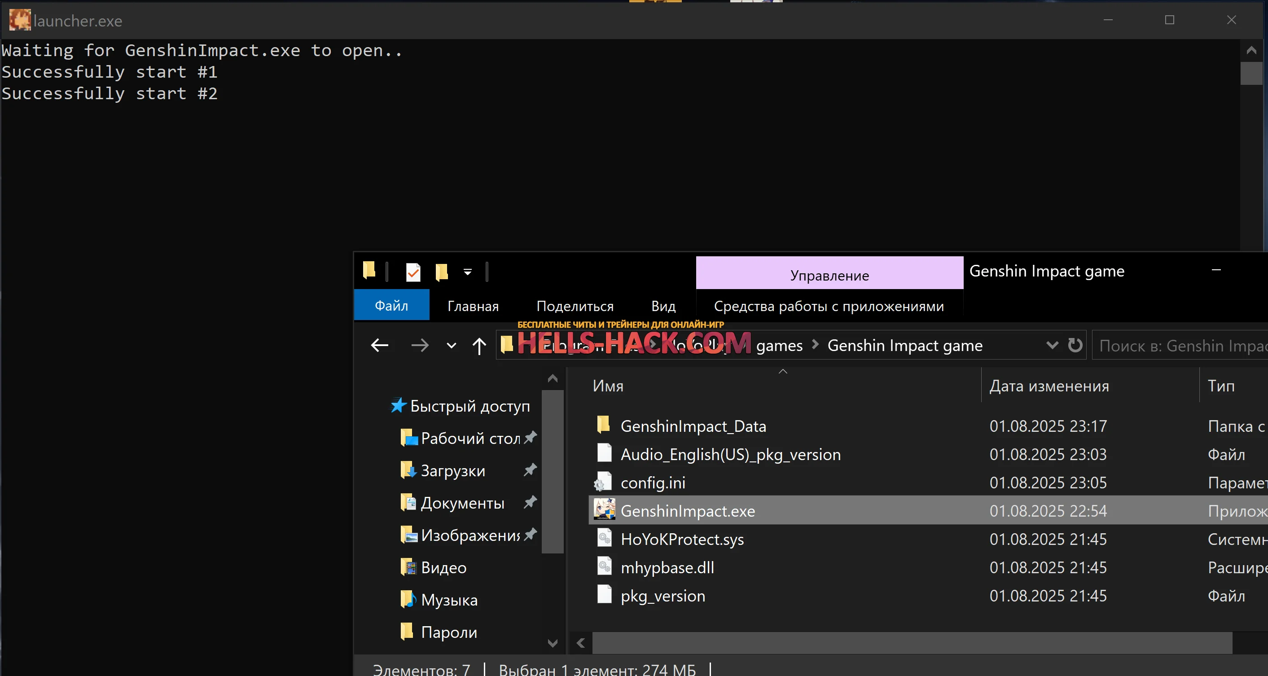1268x676 pixels.
Task: Minimize the Genshin Impact game Explorer window
Action: coord(1216,270)
